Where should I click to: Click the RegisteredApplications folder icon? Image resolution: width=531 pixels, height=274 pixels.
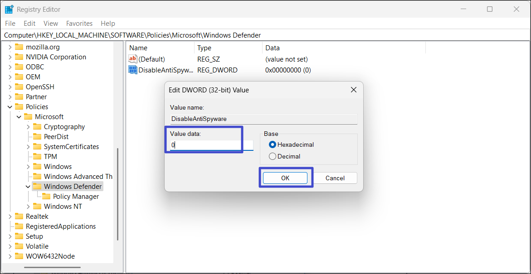point(19,226)
